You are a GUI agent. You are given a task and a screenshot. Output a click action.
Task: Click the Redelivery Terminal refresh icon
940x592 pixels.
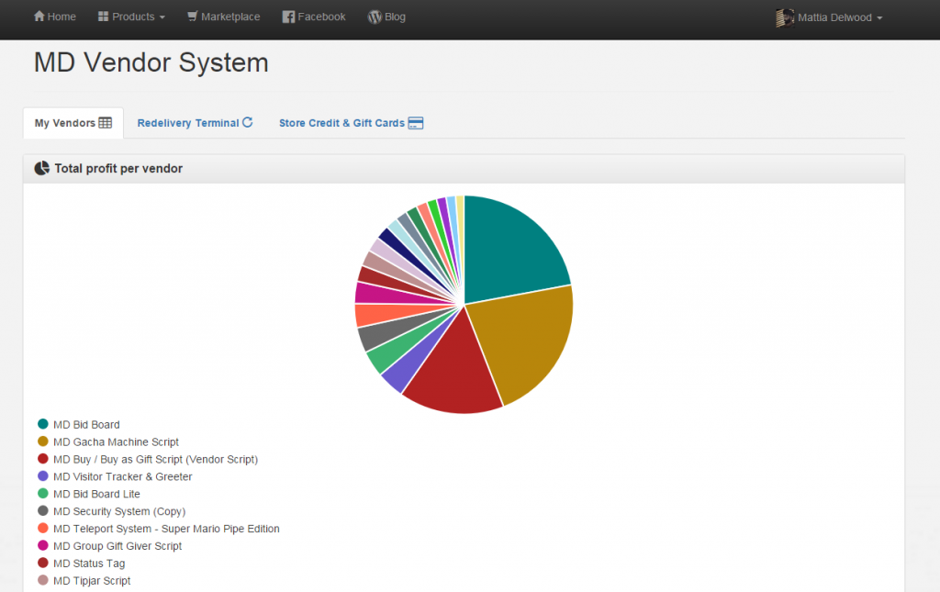(x=248, y=122)
